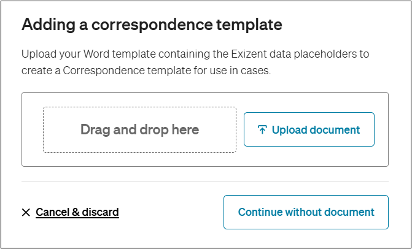Choose Continue without document
Screen dimensions: 412x249
point(306,212)
